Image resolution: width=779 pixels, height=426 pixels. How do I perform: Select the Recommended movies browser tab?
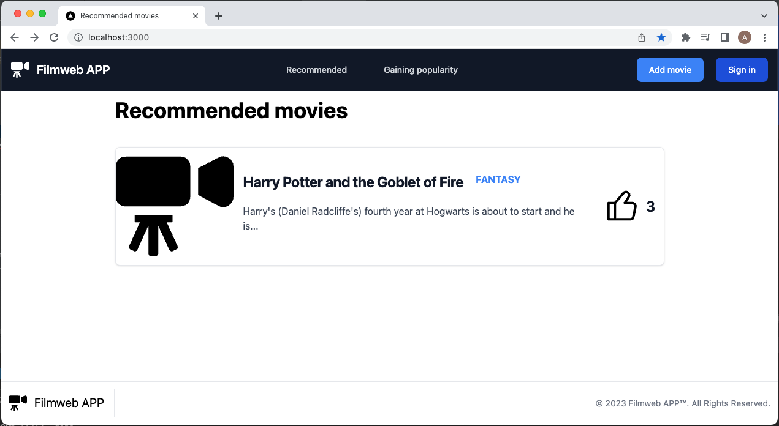tap(132, 16)
